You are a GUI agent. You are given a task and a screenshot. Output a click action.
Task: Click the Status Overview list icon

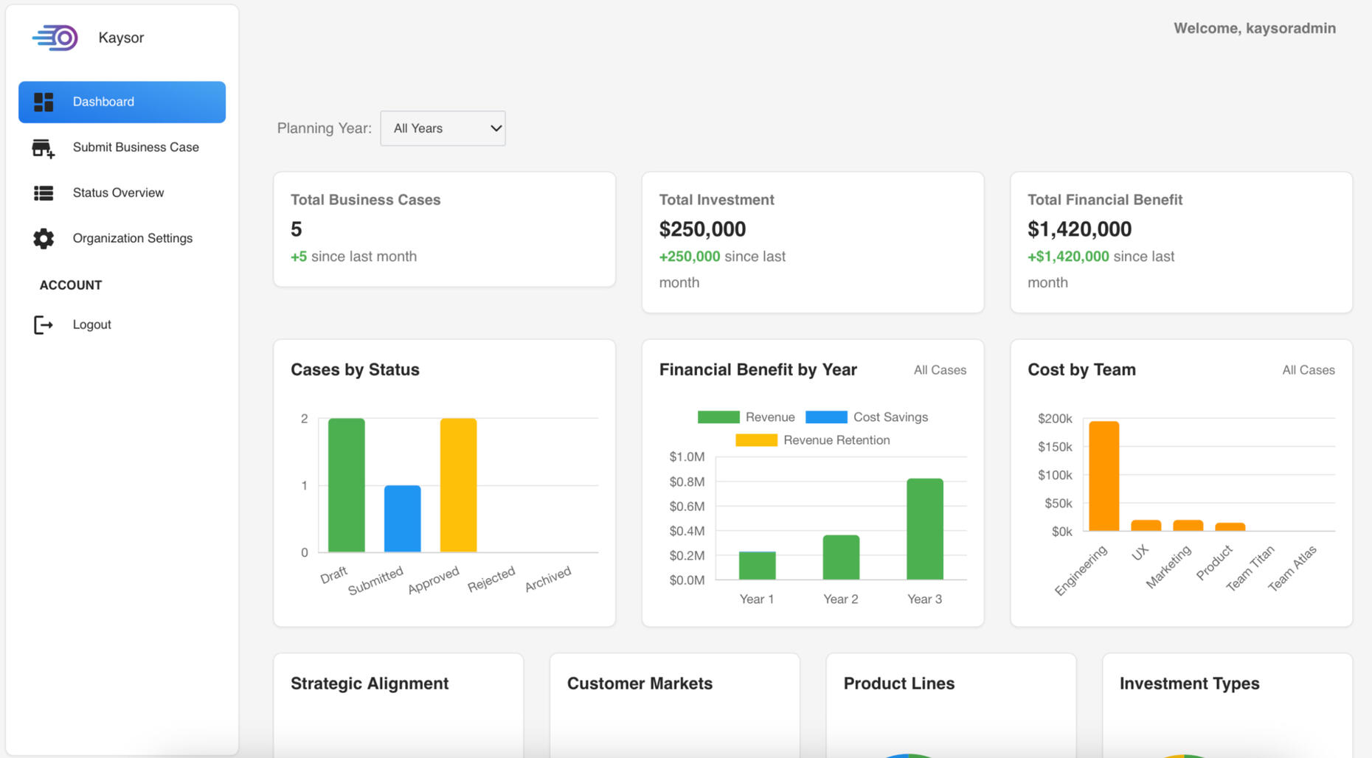tap(44, 193)
